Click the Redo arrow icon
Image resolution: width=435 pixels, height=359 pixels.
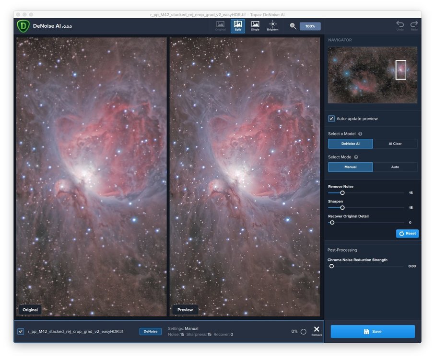(x=414, y=25)
